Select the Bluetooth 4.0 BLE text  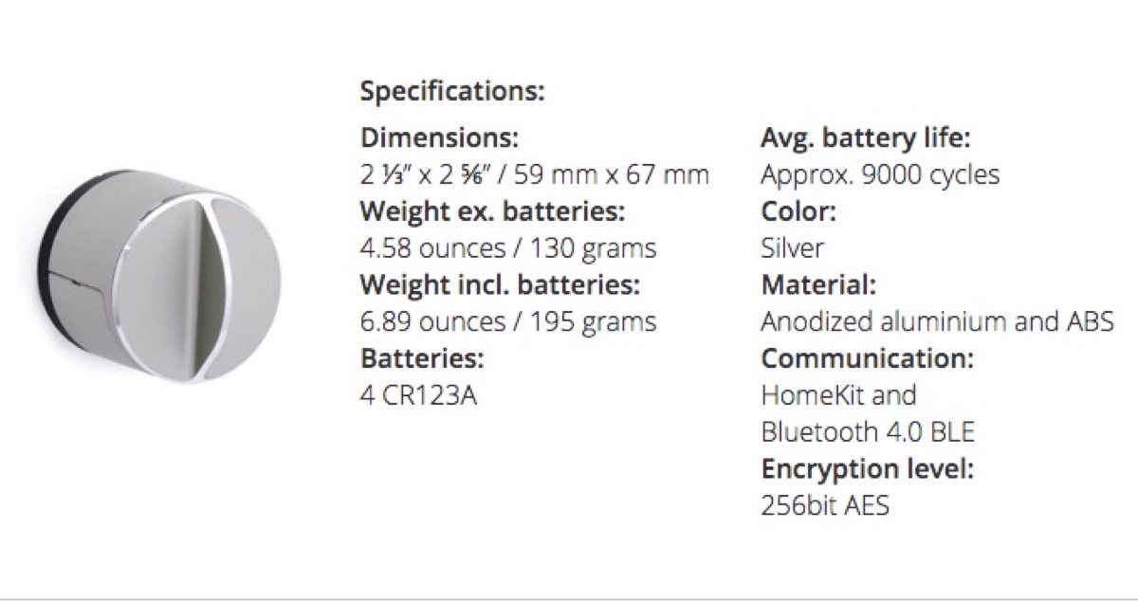[x=868, y=432]
